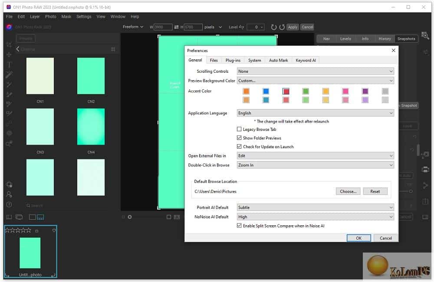Select the CN4 preset thumbnail
The height and width of the screenshot is (282, 434).
click(91, 126)
